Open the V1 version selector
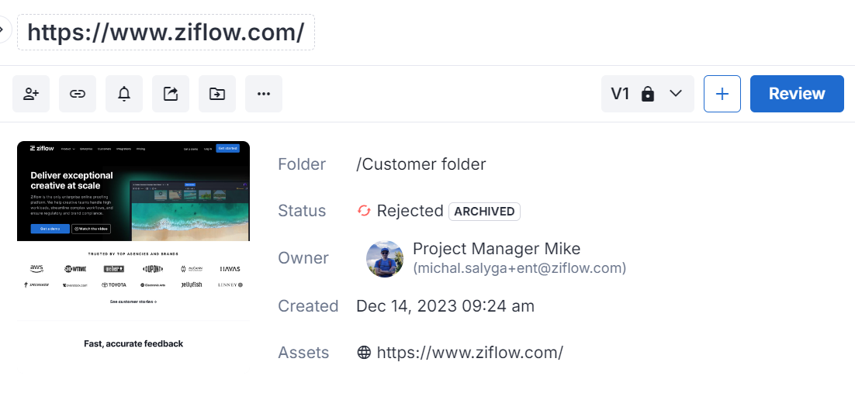 [x=621, y=94]
